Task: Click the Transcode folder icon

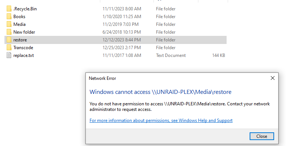Action: pos(9,48)
